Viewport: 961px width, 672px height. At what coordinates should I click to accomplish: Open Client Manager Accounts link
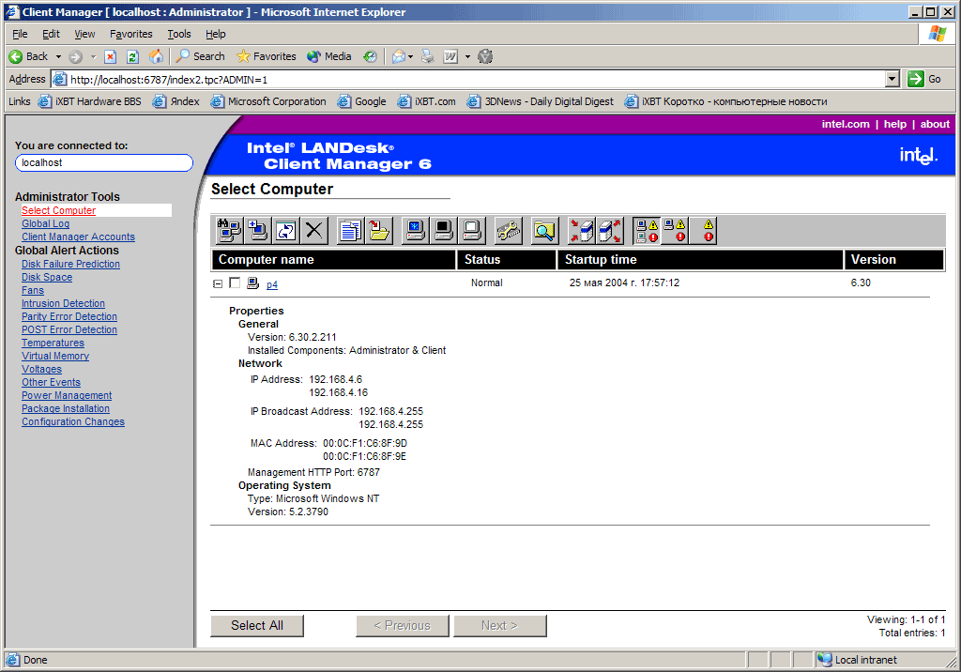pyautogui.click(x=79, y=237)
